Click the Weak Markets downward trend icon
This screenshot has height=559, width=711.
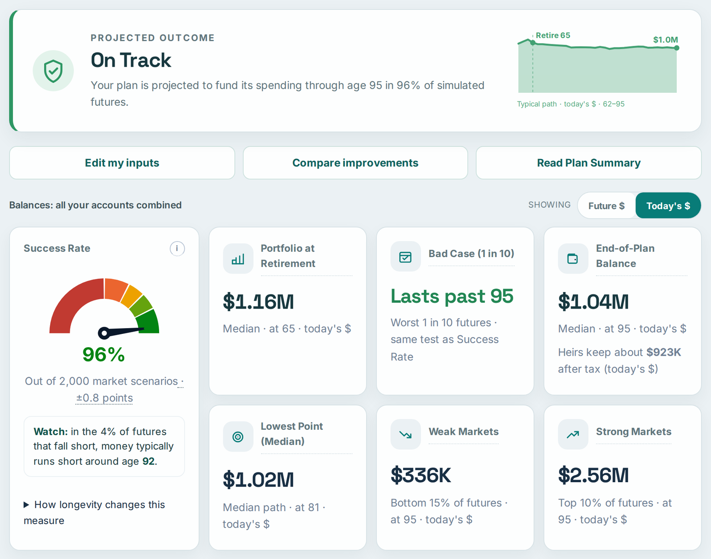[x=406, y=434]
